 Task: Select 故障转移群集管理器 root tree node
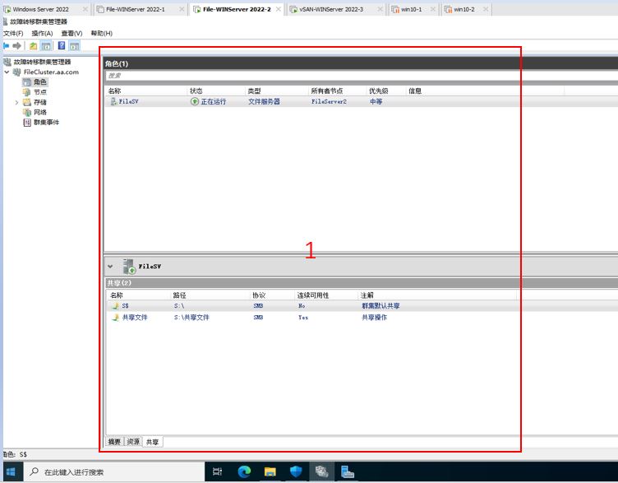click(42, 62)
